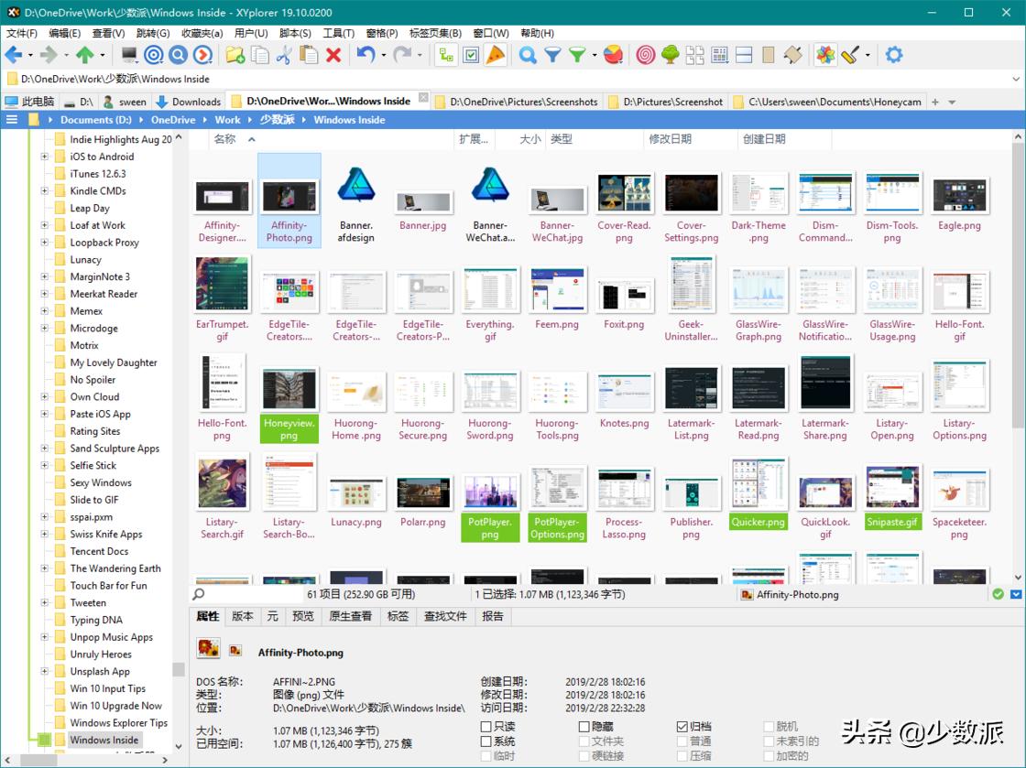Open configuration using the gear icon
The width and height of the screenshot is (1026, 768).
click(x=894, y=55)
